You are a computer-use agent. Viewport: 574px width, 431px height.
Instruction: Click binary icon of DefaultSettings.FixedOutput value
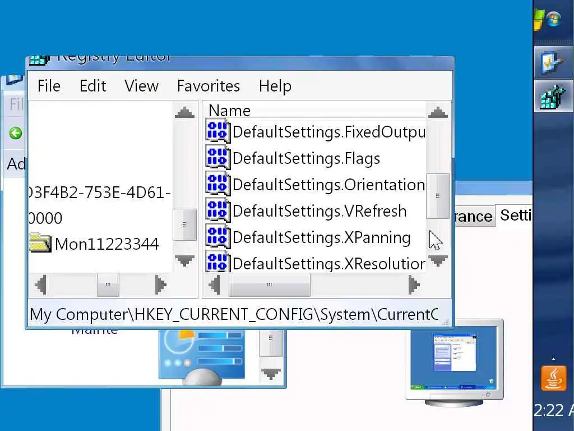coord(218,131)
